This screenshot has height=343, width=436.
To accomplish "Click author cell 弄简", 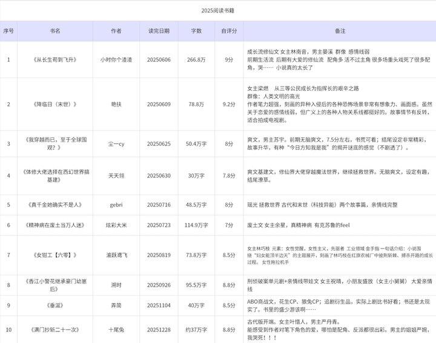I will click(x=116, y=305).
